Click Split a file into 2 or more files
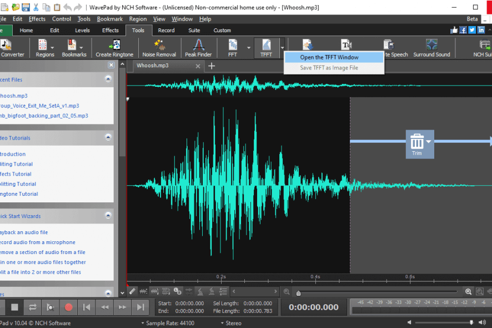 41,272
